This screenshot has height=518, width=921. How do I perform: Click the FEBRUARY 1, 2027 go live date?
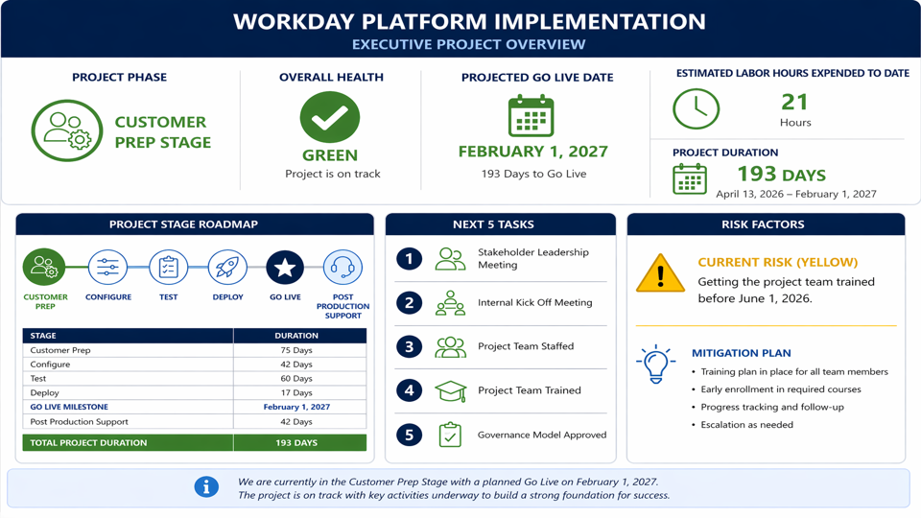(x=533, y=152)
